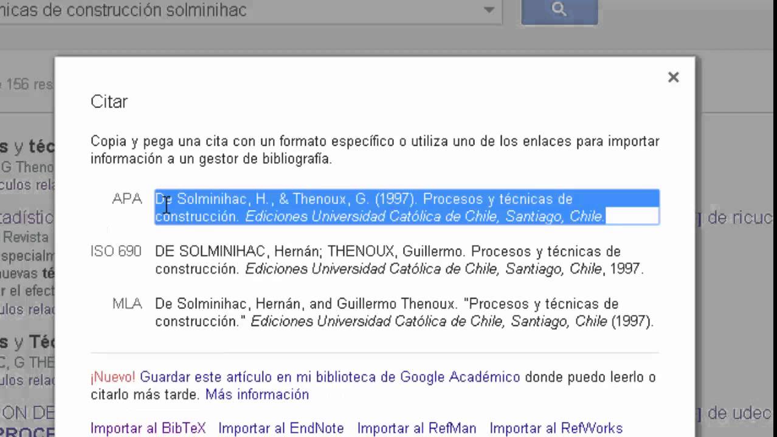Click the '¡Nuevo!' red label

(113, 377)
